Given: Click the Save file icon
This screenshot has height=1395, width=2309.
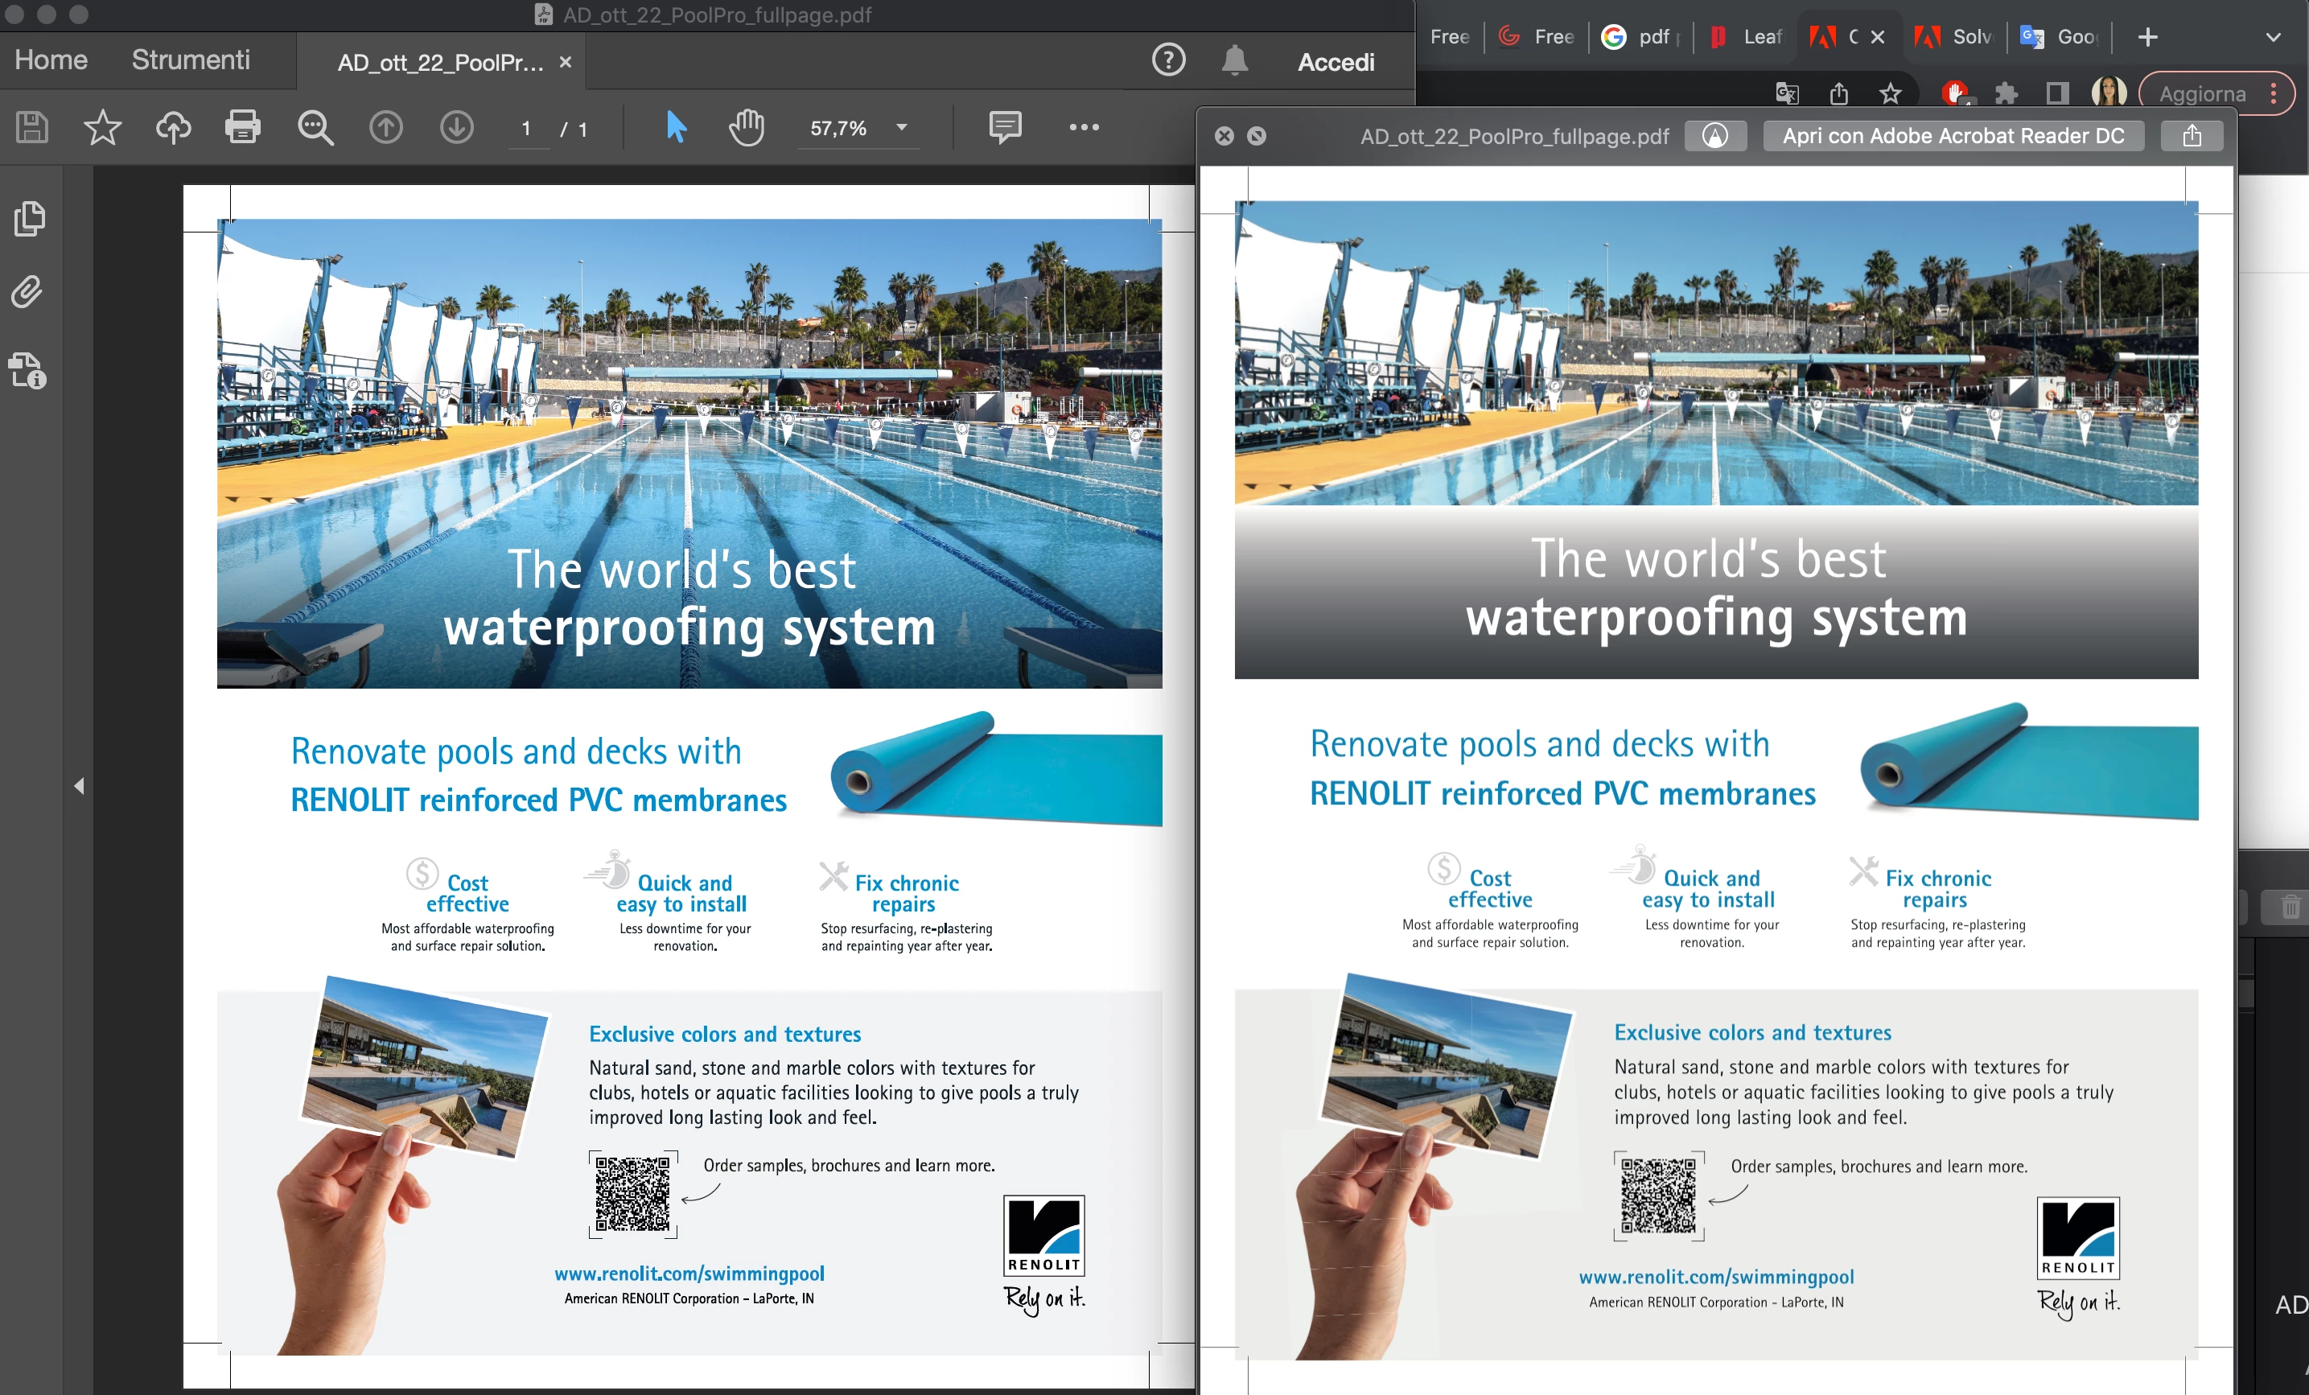Looking at the screenshot, I should pos(32,127).
